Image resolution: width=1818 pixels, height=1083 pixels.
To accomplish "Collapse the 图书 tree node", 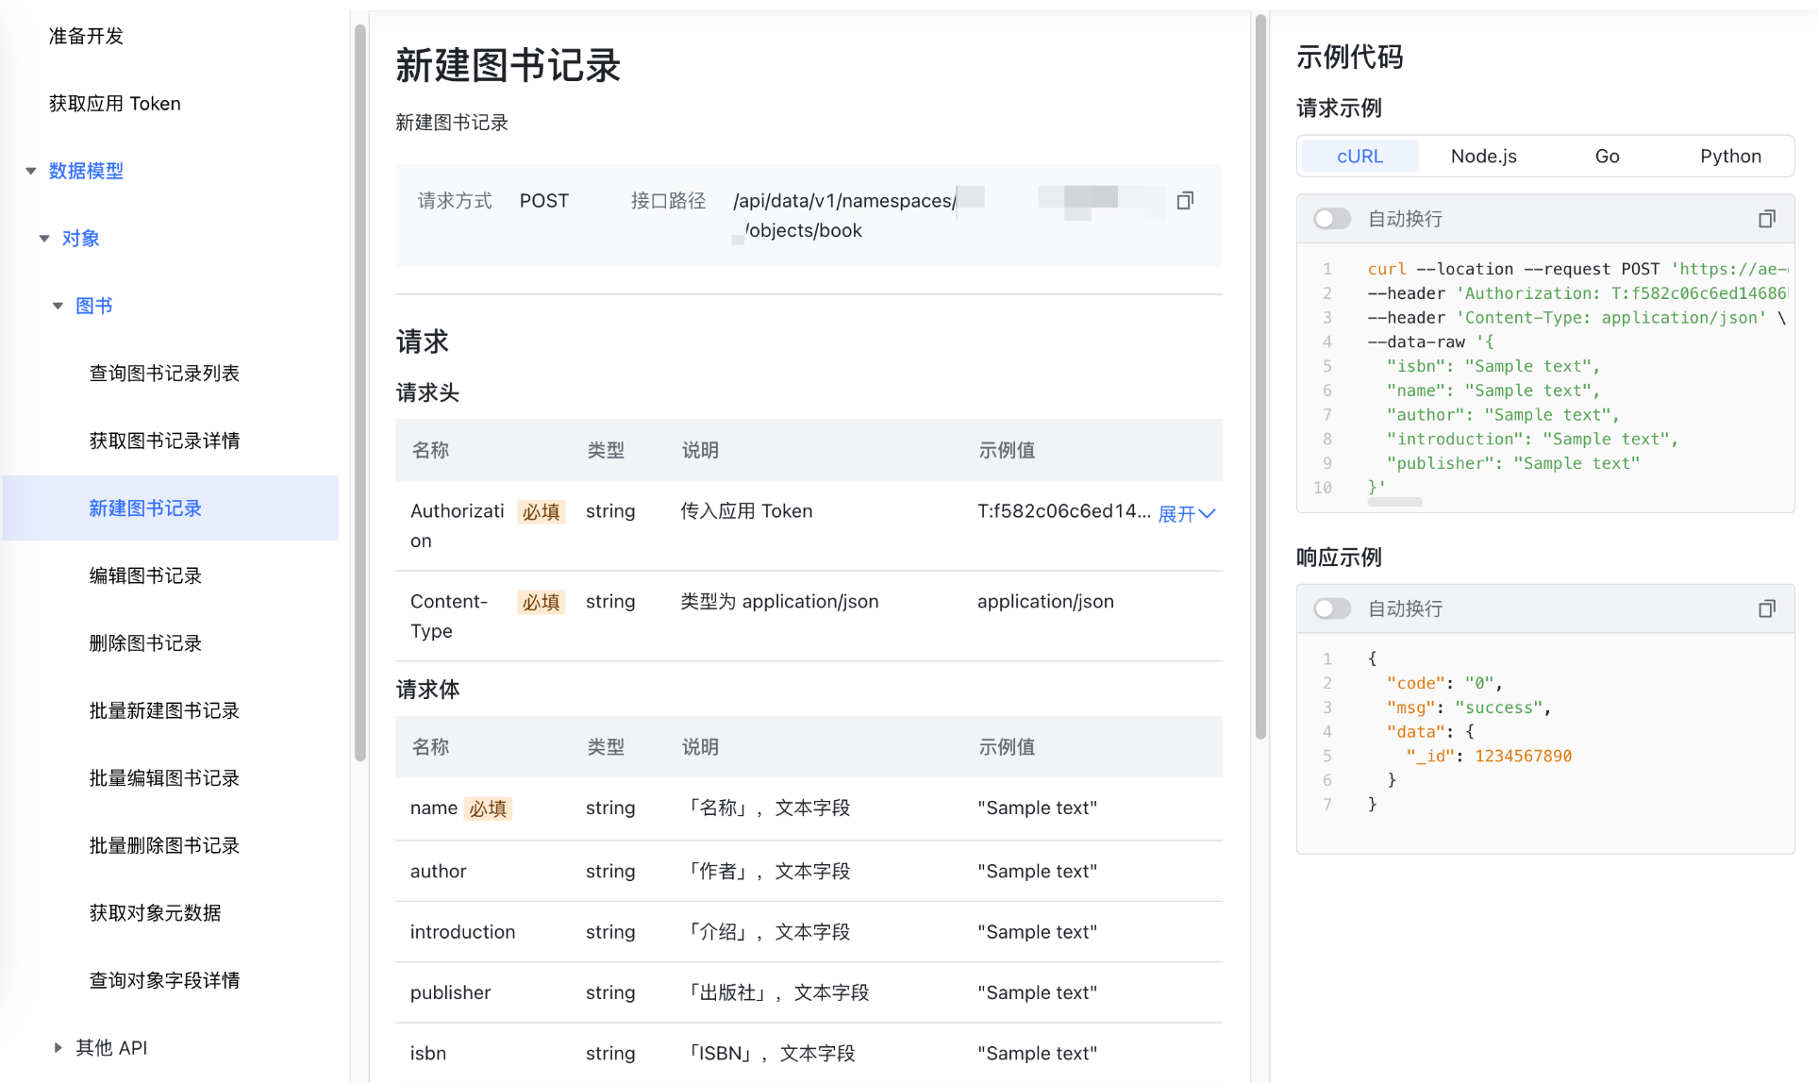I will (x=58, y=306).
